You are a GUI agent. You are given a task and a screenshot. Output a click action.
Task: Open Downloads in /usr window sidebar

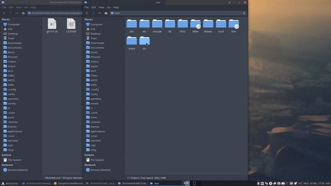tap(95, 43)
